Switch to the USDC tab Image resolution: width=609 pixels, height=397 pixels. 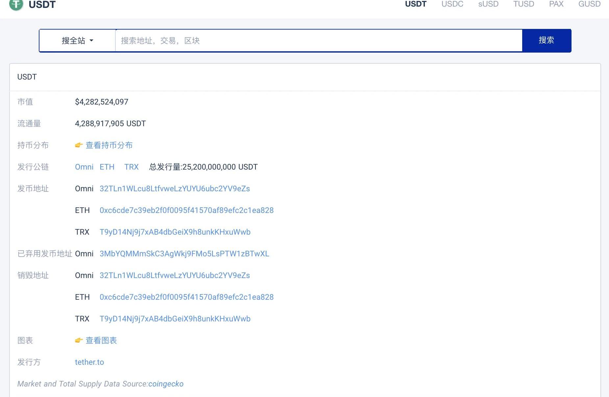pyautogui.click(x=452, y=4)
